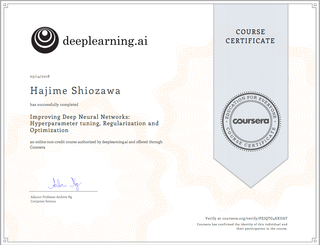This screenshot has width=320, height=245.
Task: Select the name Hajime Shiozawa
Action: (75, 91)
